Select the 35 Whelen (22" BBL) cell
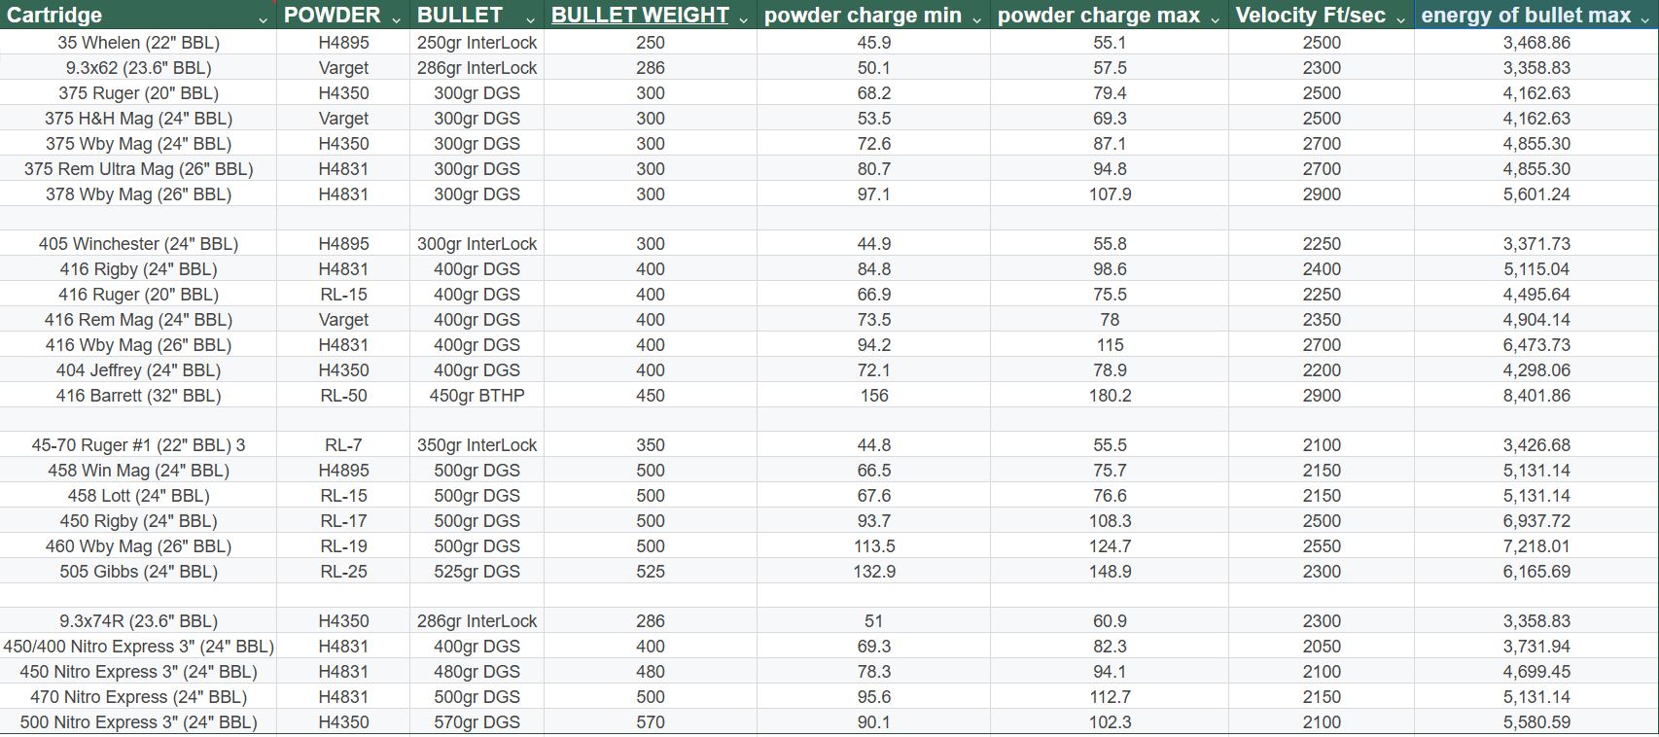 click(x=138, y=43)
